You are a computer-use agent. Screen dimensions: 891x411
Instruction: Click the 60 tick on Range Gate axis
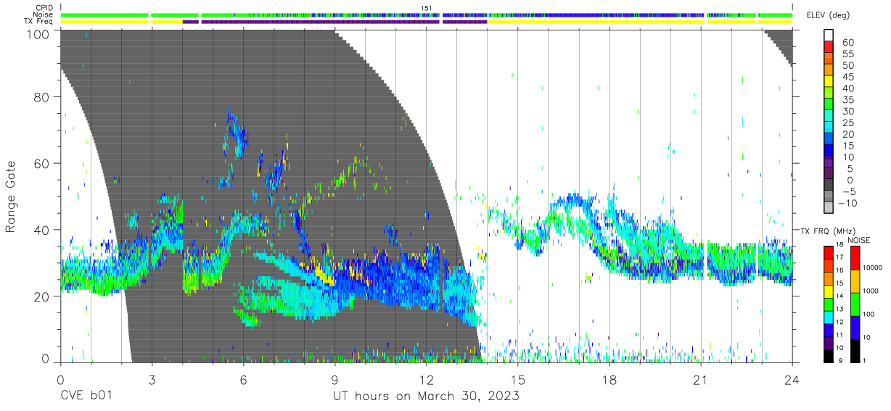(x=41, y=163)
